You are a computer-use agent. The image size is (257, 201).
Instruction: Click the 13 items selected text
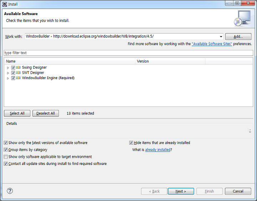tap(80, 113)
